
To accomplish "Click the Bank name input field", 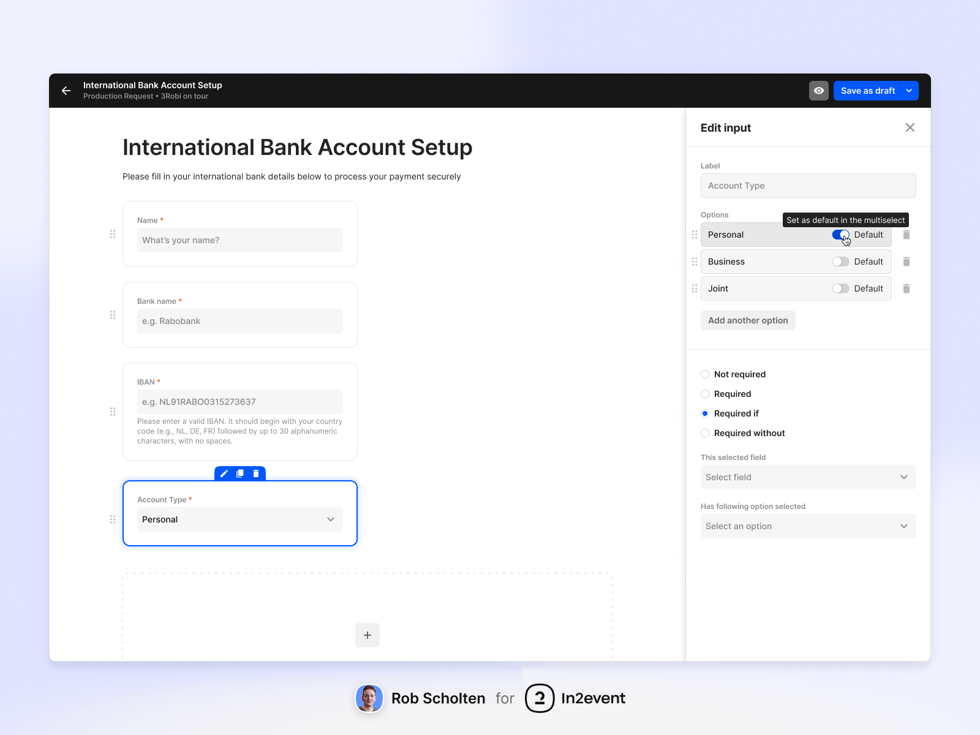I will coord(240,321).
